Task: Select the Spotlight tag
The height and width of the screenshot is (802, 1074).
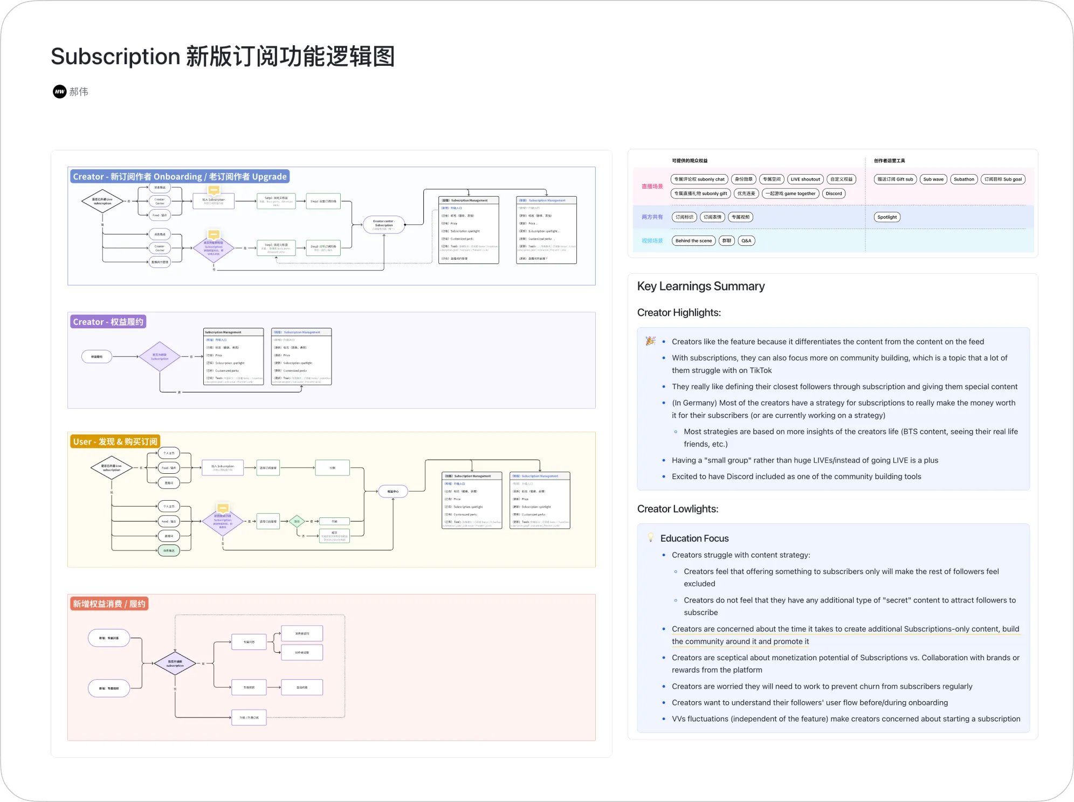Action: pyautogui.click(x=886, y=217)
